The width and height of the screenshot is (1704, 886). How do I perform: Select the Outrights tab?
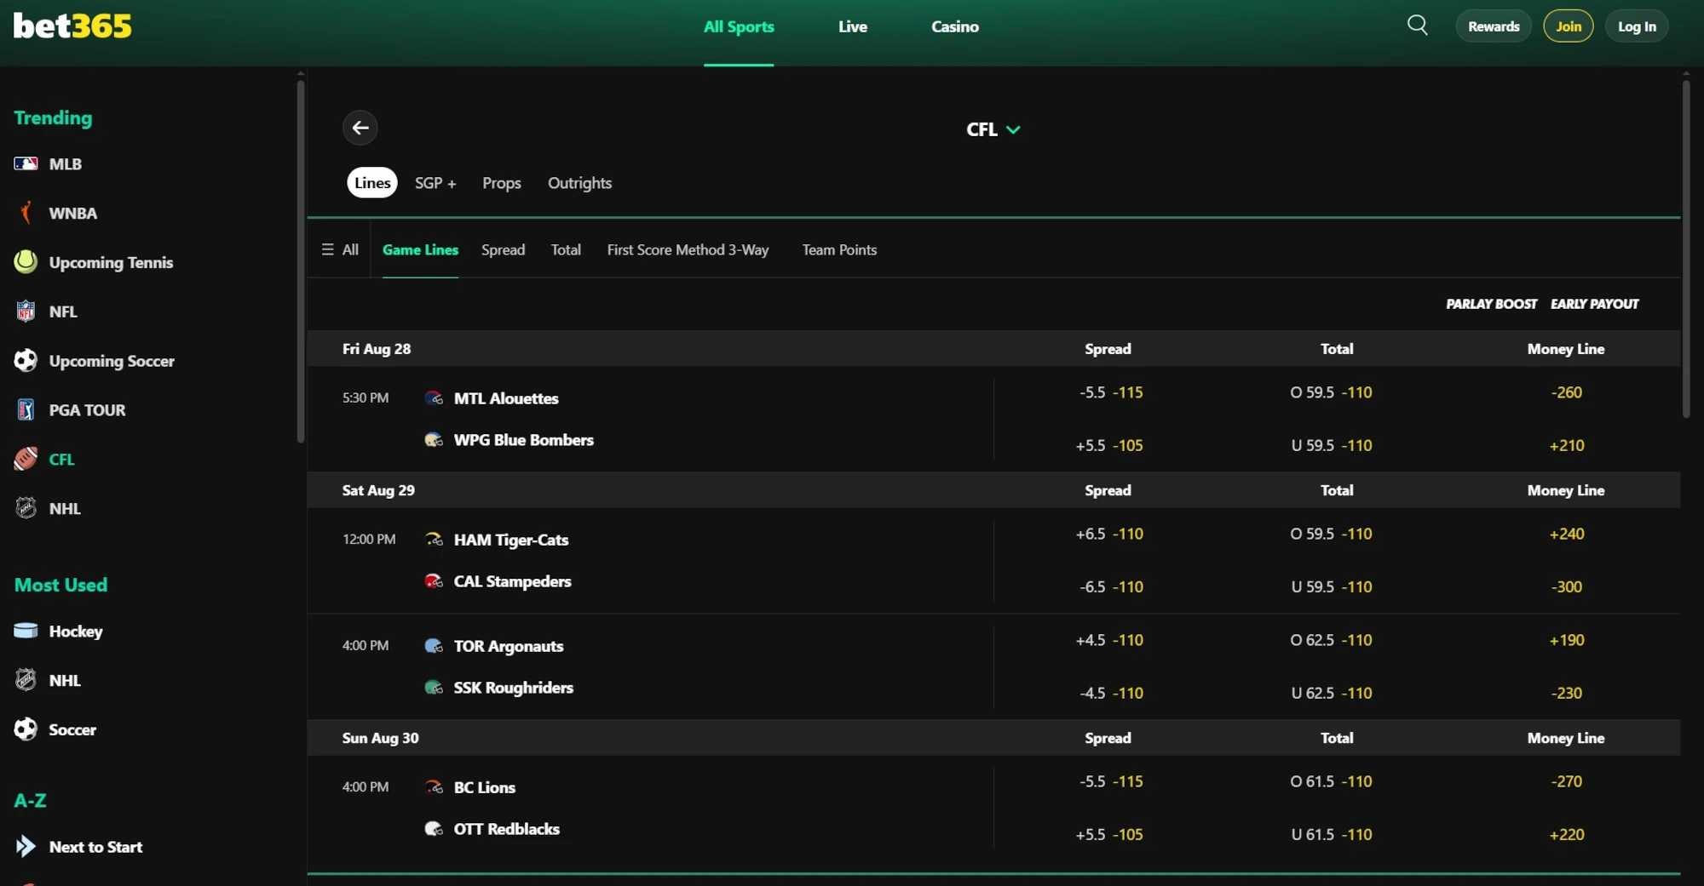pyautogui.click(x=579, y=183)
